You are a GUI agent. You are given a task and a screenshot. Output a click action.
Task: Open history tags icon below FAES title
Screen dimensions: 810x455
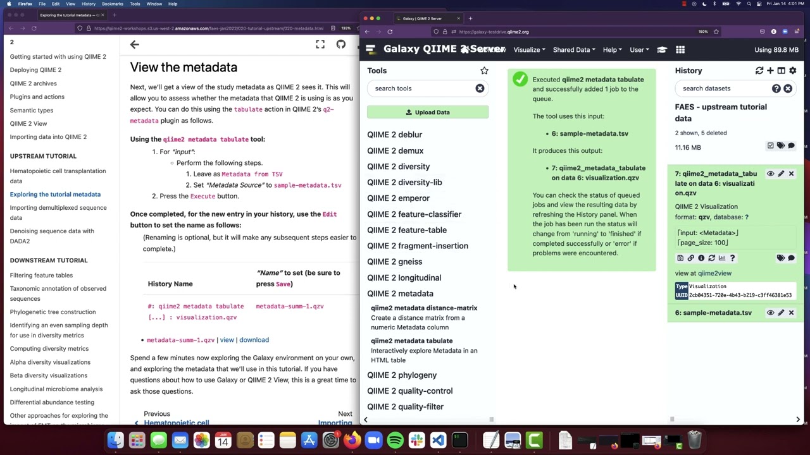781,146
